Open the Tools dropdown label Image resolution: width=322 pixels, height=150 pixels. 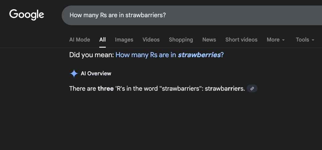(x=302, y=40)
